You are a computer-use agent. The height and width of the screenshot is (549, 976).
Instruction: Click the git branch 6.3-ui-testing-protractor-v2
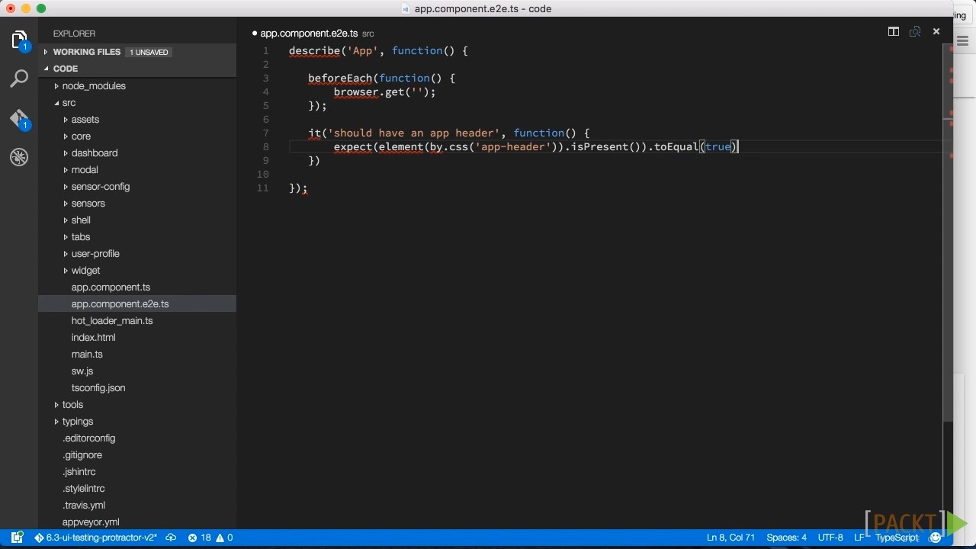coord(95,538)
